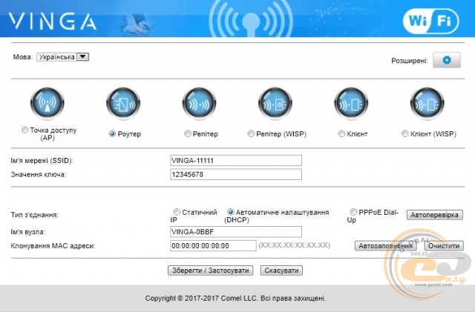Select the PPPoE Dial-Up radio option

click(353, 211)
